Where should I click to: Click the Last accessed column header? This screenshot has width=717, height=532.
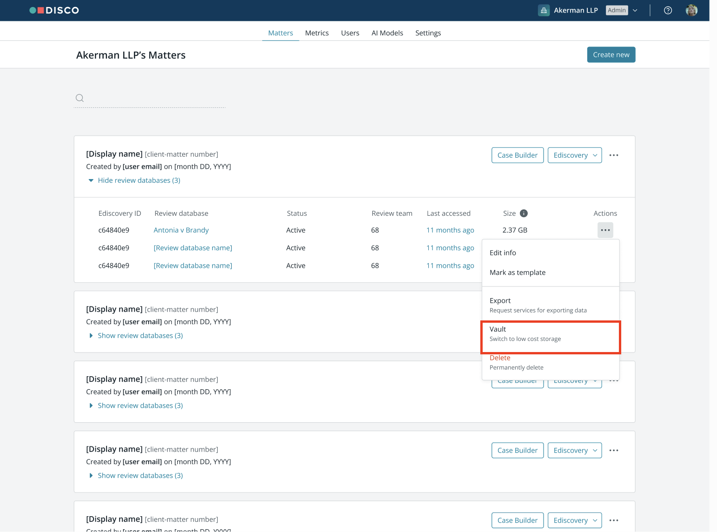coord(449,213)
